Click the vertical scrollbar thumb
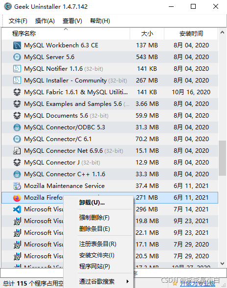This screenshot has width=227, height=288. [x=223, y=158]
